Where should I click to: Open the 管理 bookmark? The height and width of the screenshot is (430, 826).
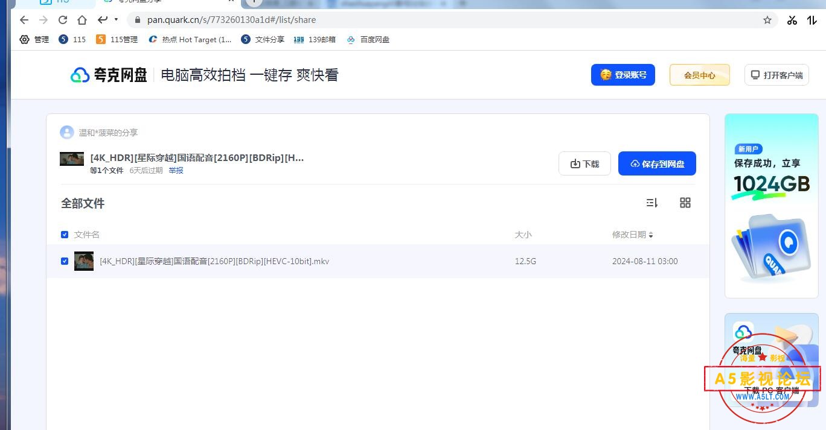34,39
